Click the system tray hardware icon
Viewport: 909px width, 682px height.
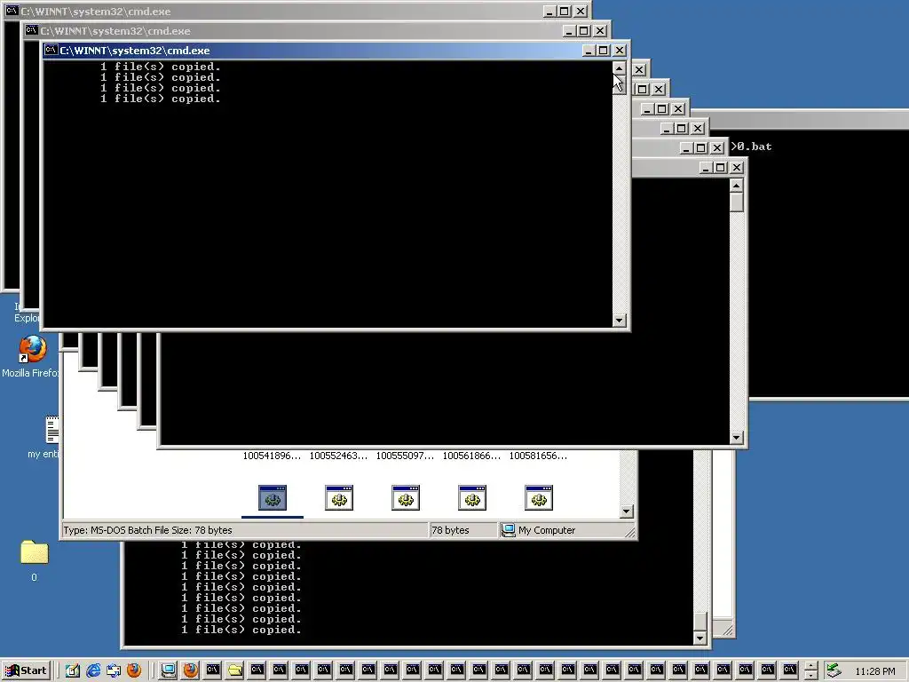point(834,670)
